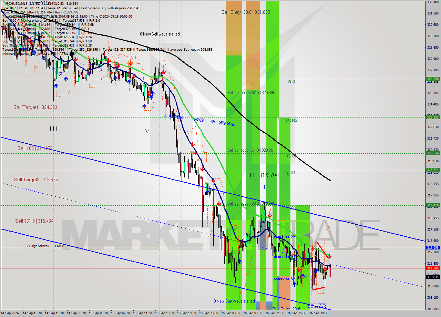441x317 pixels.
Task: Click '0 New Buy Wave started' annotation
Action: (x=234, y=301)
